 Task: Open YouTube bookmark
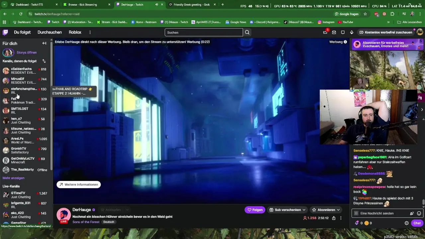coord(345,22)
